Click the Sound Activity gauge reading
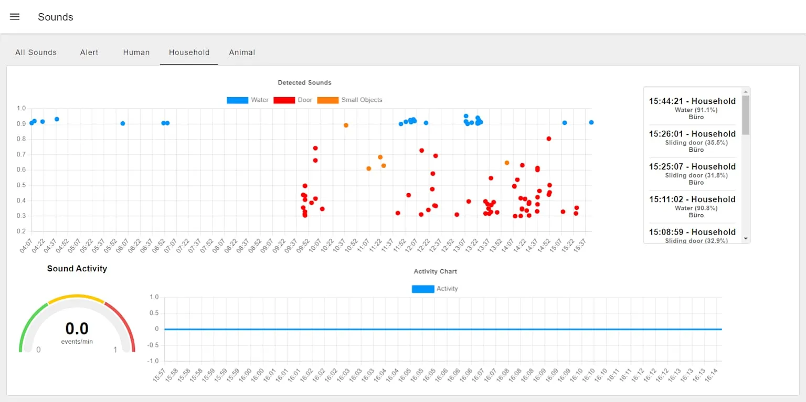The width and height of the screenshot is (806, 402). tap(77, 329)
